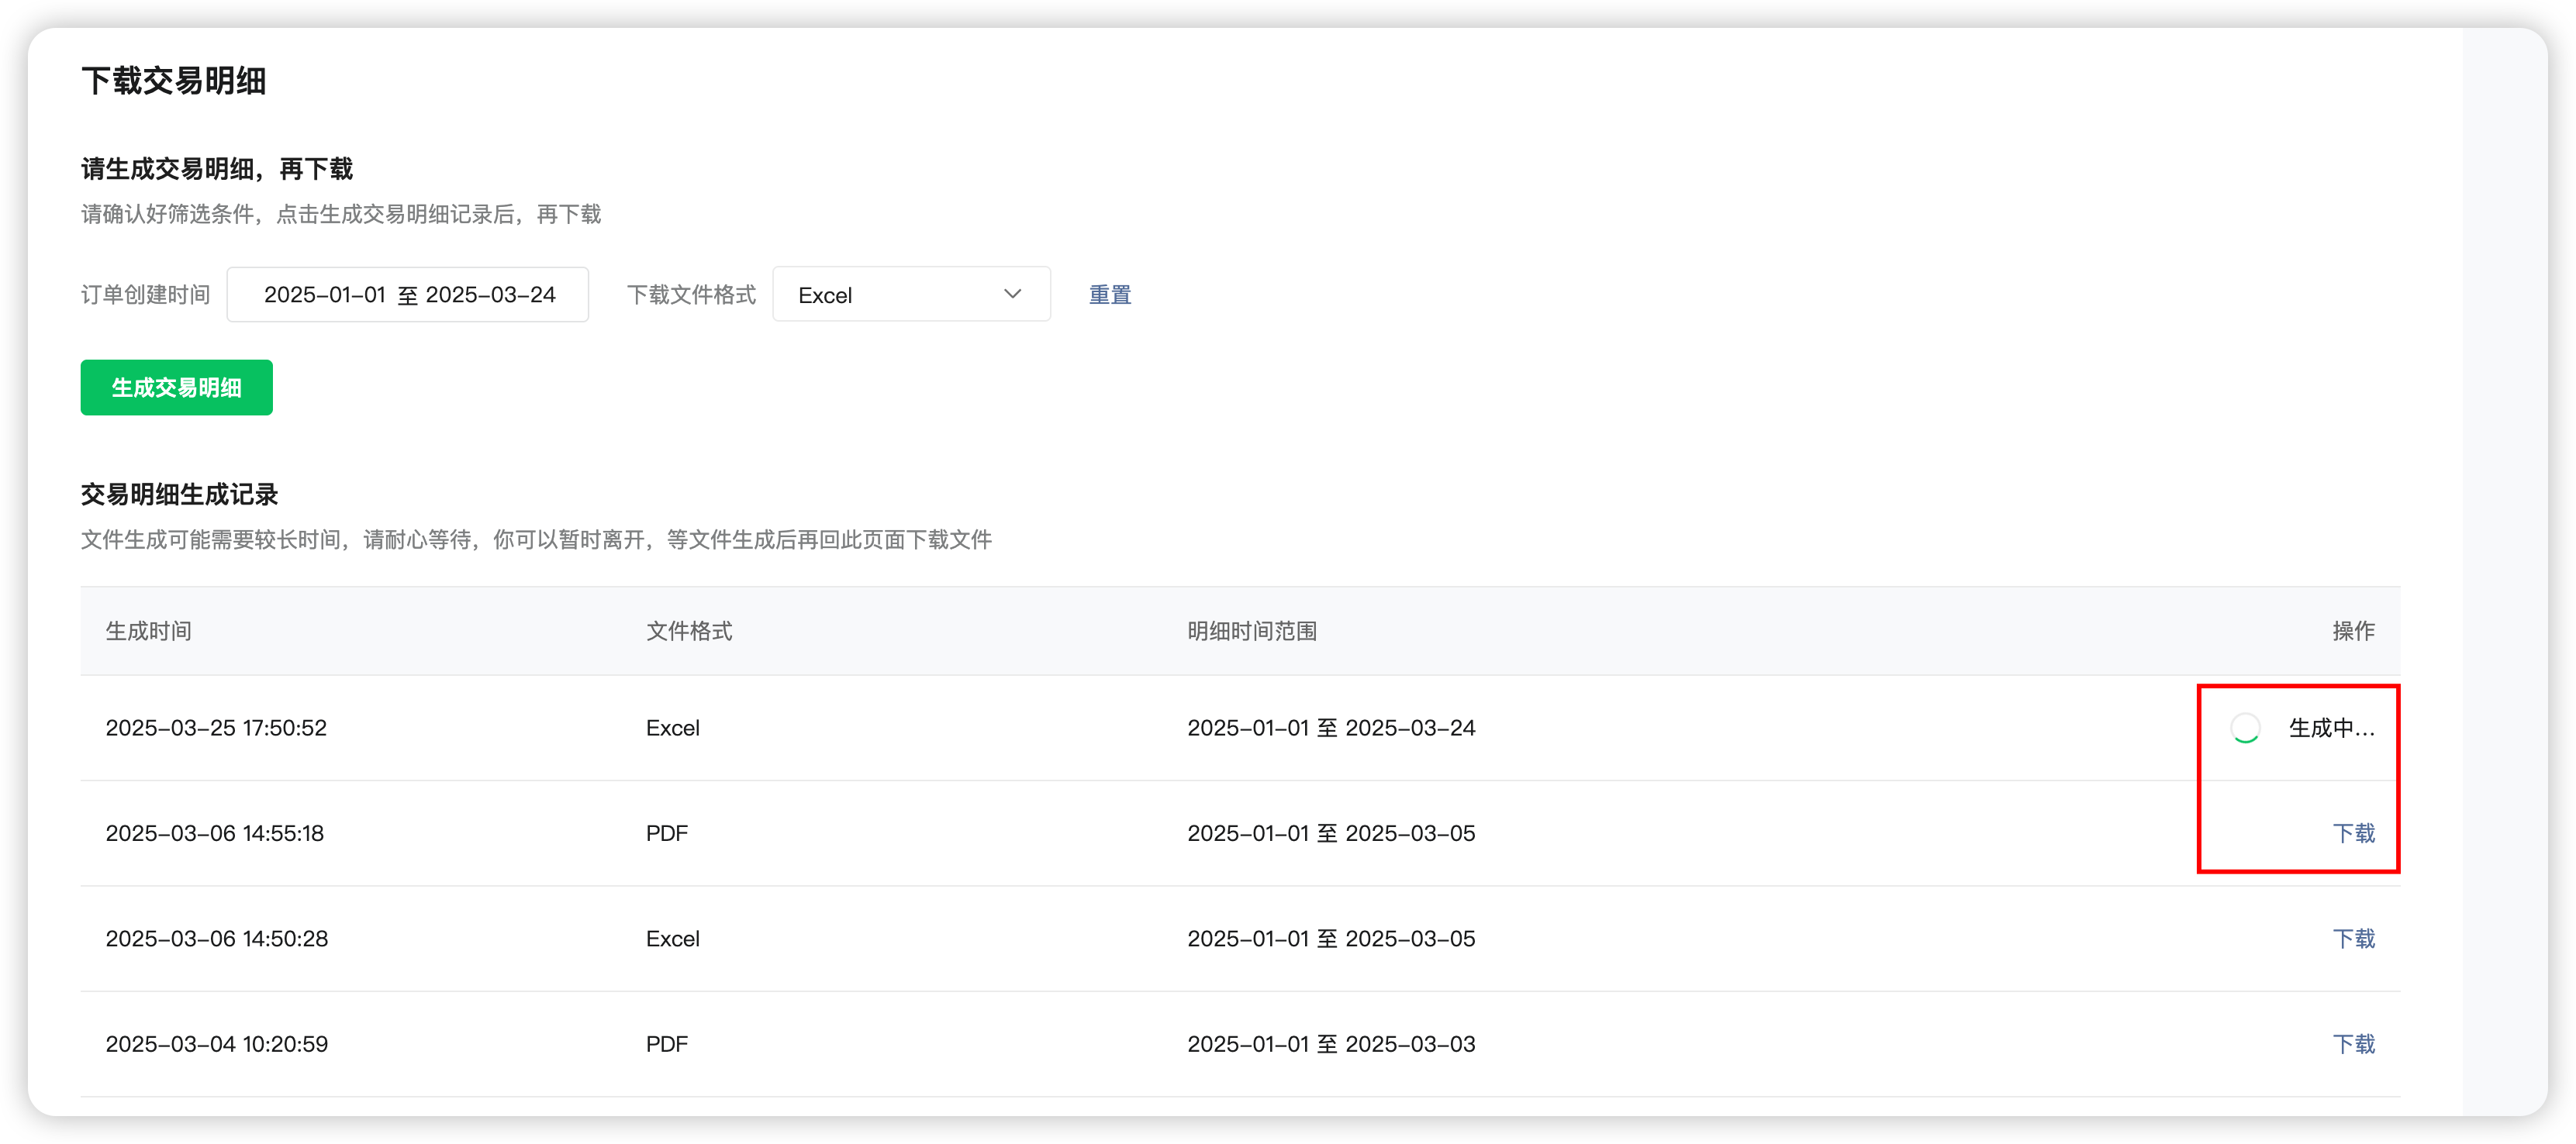Click the 生成时间 column header

[x=148, y=632]
